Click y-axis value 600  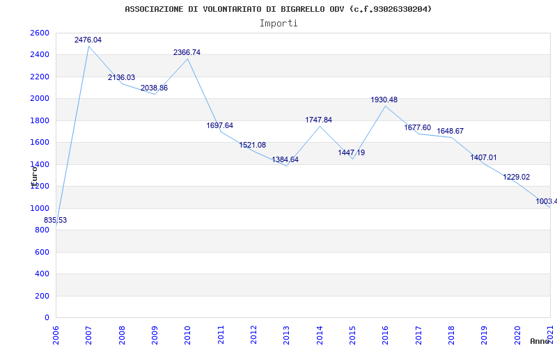pos(43,252)
